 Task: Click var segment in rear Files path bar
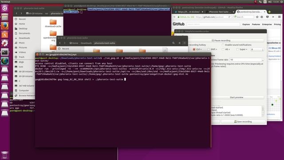[47, 13]
